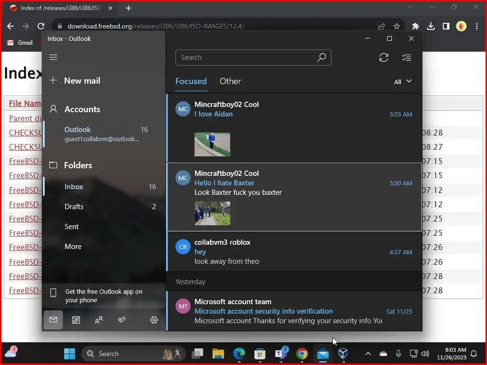Switch to the Other tab
The width and height of the screenshot is (487, 365).
230,81
